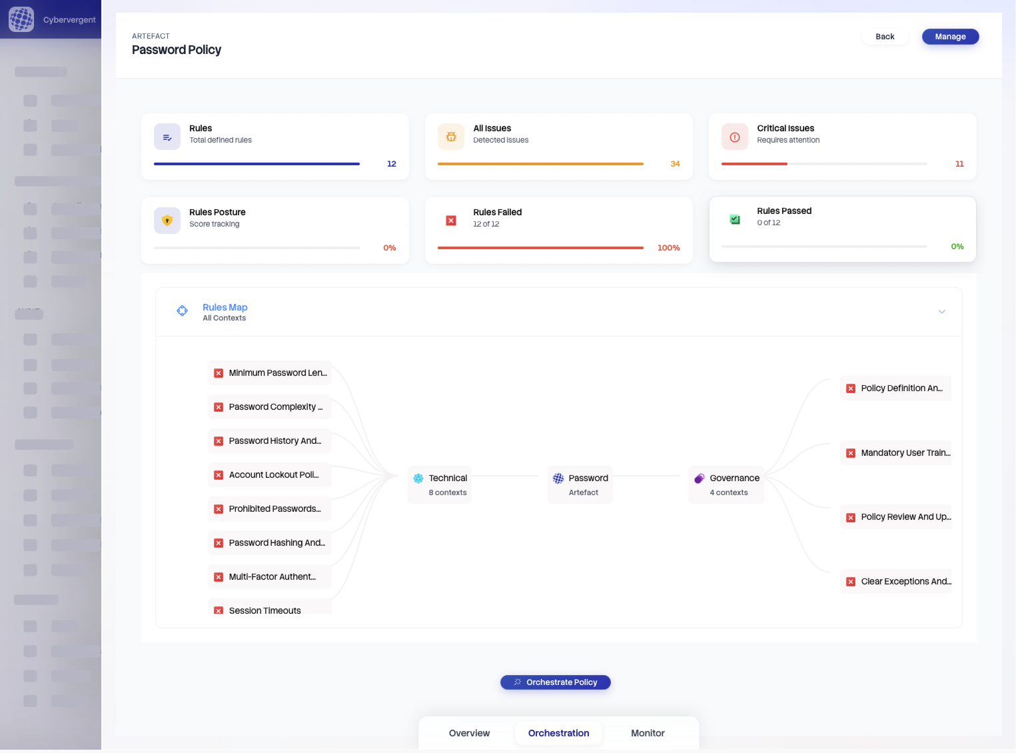Switch to the Monitor tab

(648, 733)
